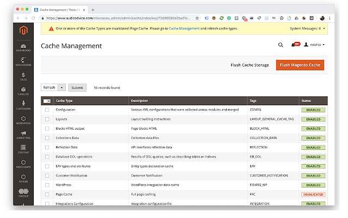Open the Venustheme sidebar menu

coord(23,62)
